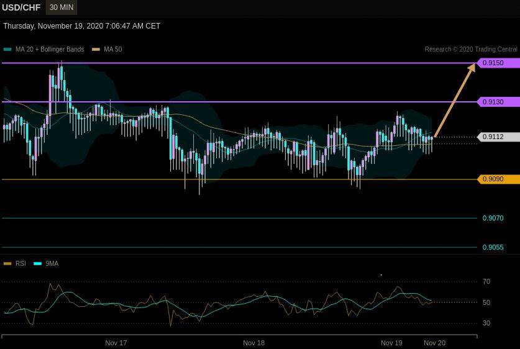This screenshot has height=349, width=520.
Task: Click the Nov 18 date axis label
Action: tap(253, 343)
